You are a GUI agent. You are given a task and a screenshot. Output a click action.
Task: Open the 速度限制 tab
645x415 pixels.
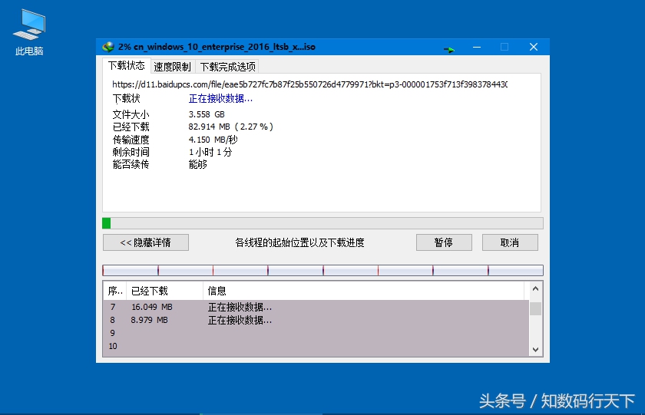(172, 67)
